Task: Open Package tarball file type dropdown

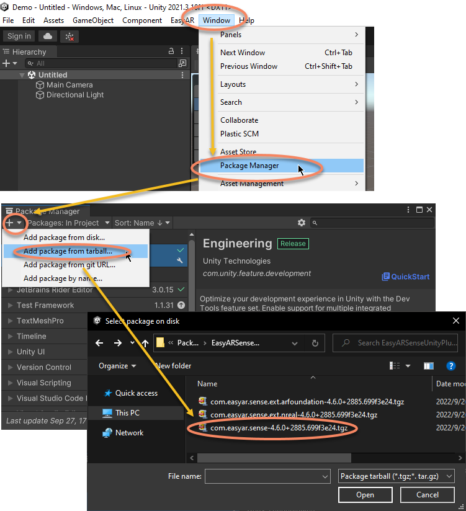Action: (x=397, y=476)
